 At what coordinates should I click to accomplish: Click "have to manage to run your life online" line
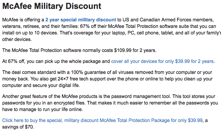coord(42,110)
